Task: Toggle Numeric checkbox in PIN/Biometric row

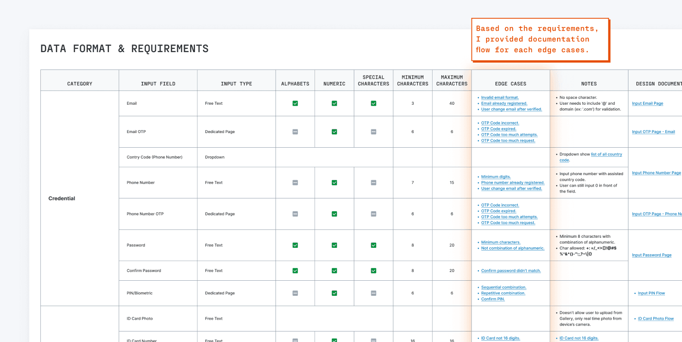Action: coord(334,293)
